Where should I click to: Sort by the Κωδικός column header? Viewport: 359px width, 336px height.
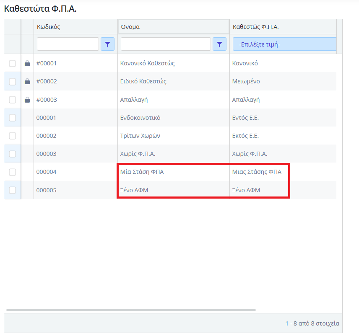49,27
